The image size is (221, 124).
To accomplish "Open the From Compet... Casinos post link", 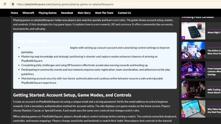I will 214,72.
